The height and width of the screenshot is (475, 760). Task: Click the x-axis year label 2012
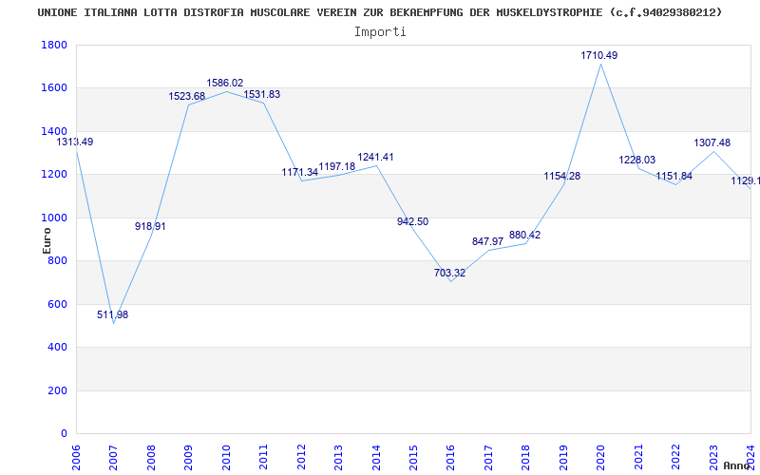click(301, 457)
